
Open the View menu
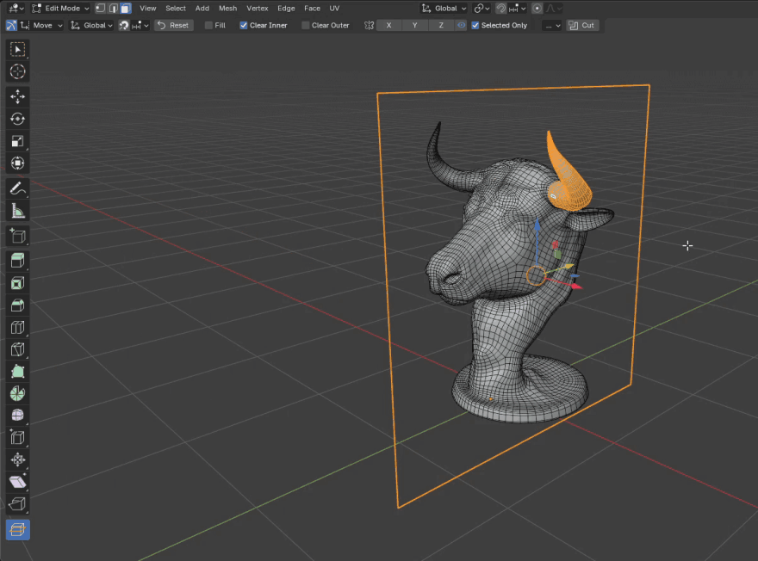coord(148,9)
